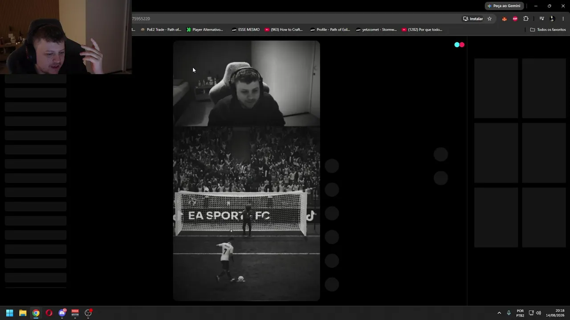Open the Player Alternativo bookmark

point(205,30)
